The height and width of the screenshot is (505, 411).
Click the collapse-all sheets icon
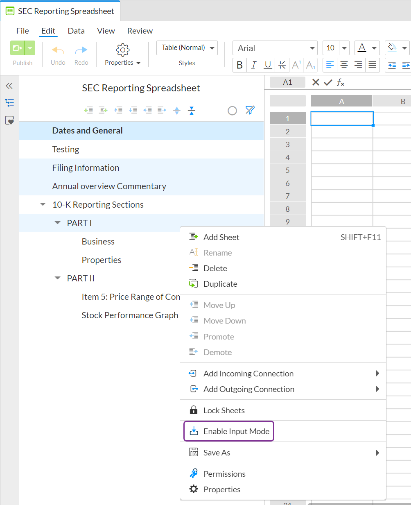191,110
